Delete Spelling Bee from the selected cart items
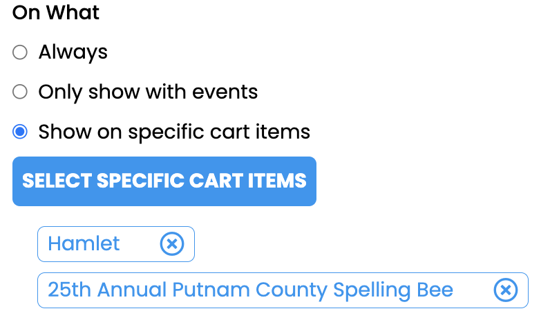 [505, 290]
